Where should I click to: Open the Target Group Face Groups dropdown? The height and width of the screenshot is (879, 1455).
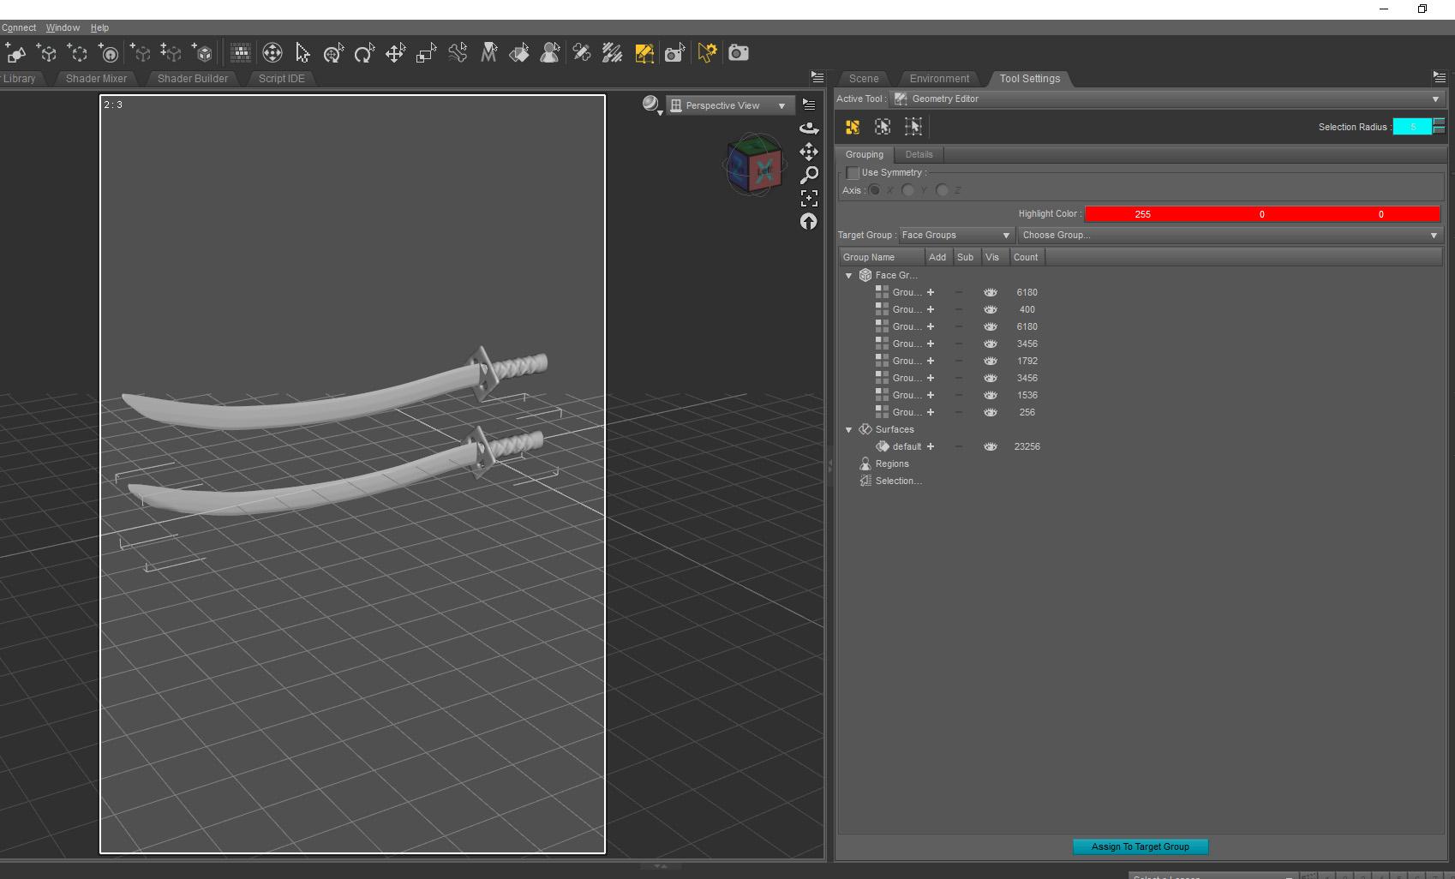pyautogui.click(x=955, y=235)
